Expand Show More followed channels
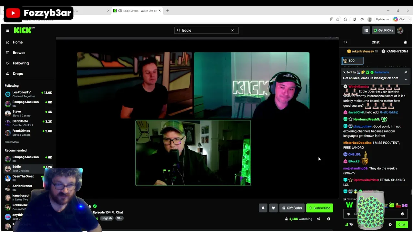Image resolution: width=413 pixels, height=232 pixels. pyautogui.click(x=12, y=142)
